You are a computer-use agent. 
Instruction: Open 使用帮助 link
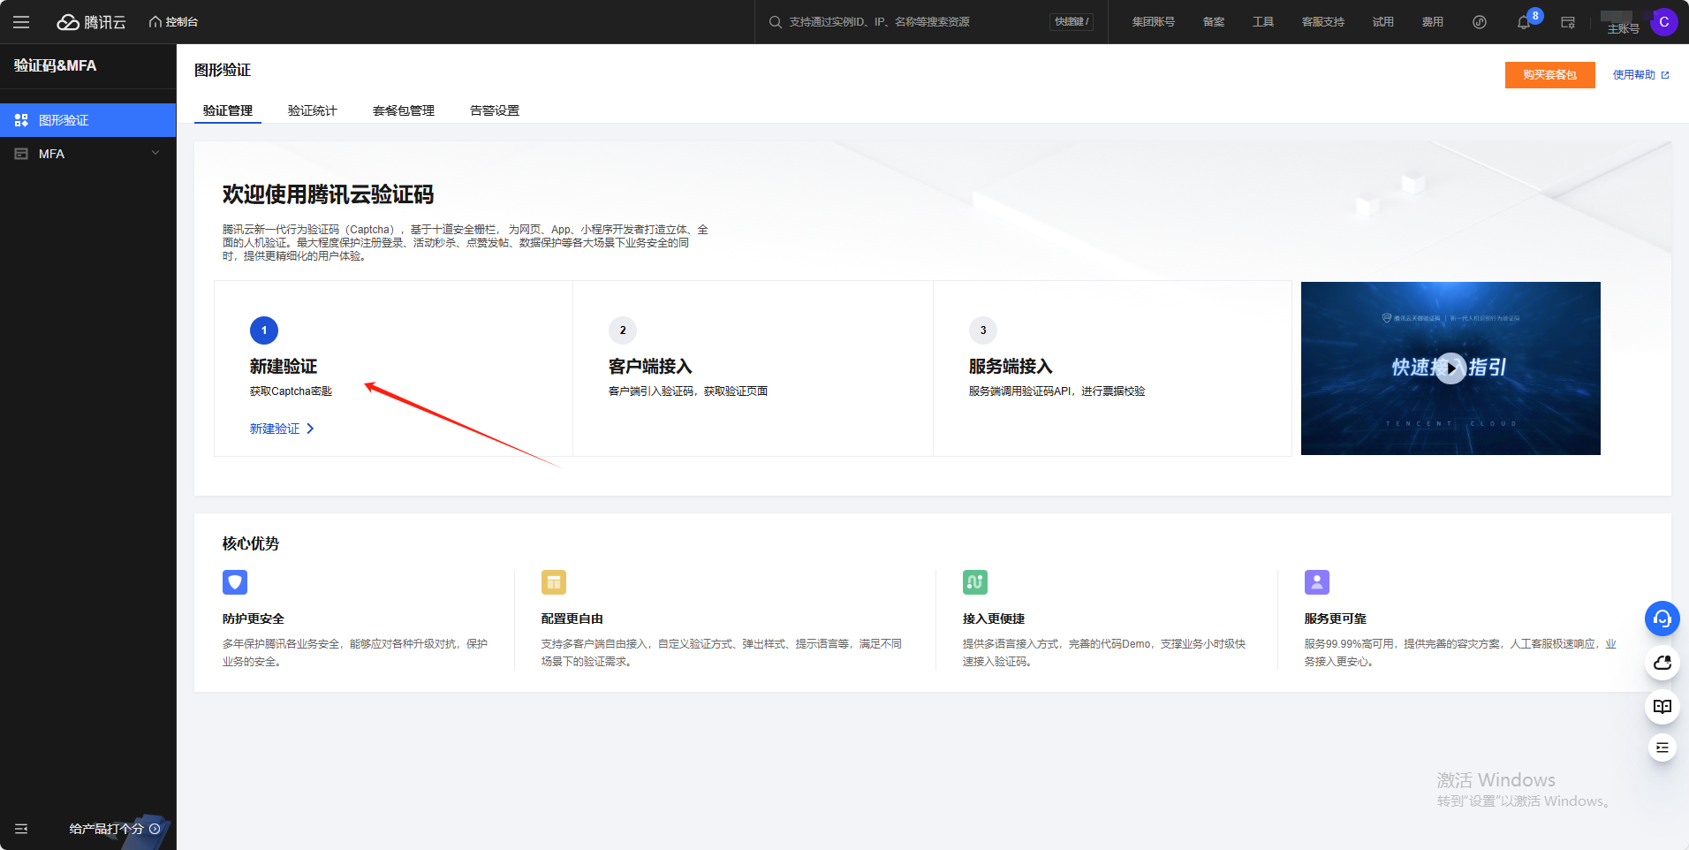[1641, 75]
